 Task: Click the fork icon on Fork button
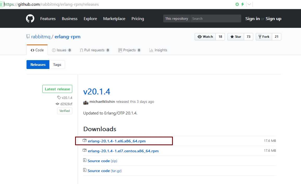[x=260, y=36]
